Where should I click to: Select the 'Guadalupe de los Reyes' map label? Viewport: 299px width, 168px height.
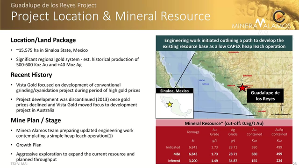265,96
